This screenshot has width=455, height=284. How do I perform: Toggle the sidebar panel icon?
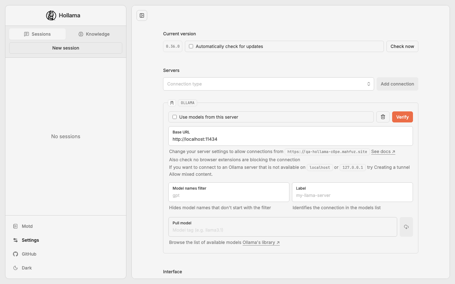tap(142, 15)
